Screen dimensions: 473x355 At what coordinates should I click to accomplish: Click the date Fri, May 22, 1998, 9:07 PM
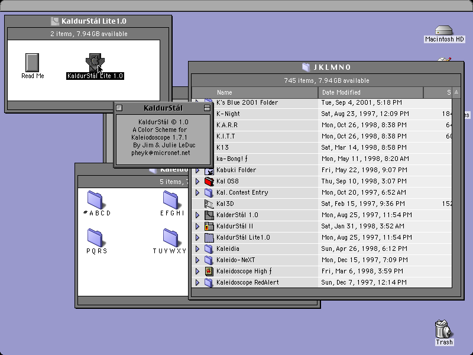[364, 170]
